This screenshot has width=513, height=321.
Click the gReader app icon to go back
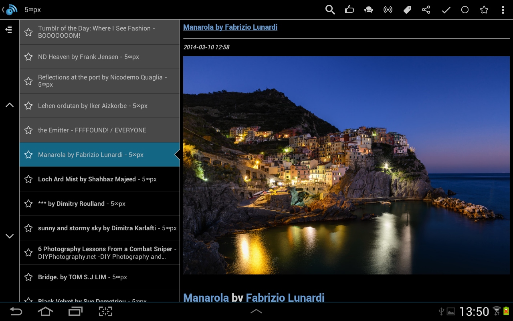tap(10, 9)
